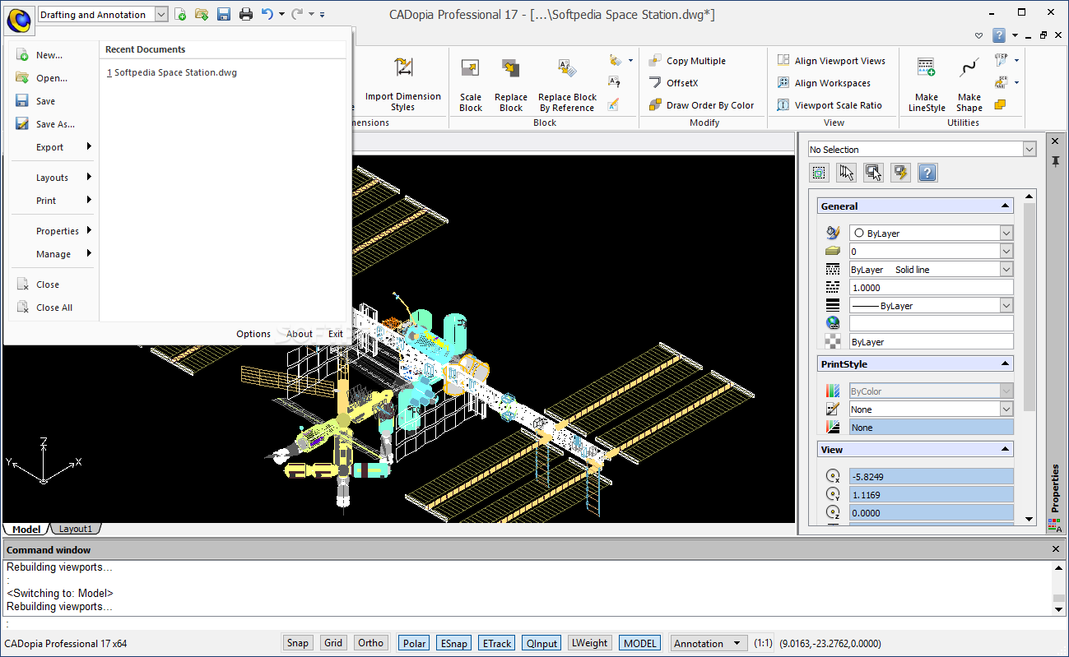The height and width of the screenshot is (657, 1069).
Task: Pin the Properties panel with pushpin icon
Action: point(1056,161)
